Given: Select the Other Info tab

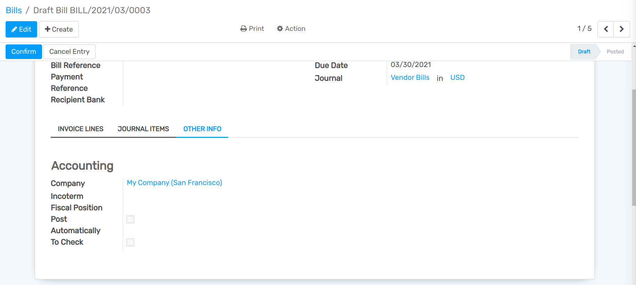Looking at the screenshot, I should point(202,129).
